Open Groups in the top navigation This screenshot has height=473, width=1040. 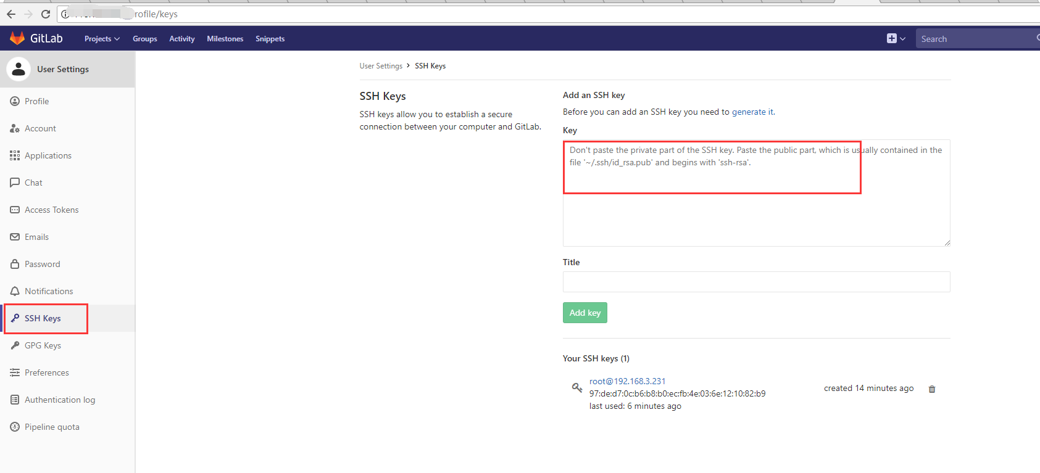coord(145,38)
